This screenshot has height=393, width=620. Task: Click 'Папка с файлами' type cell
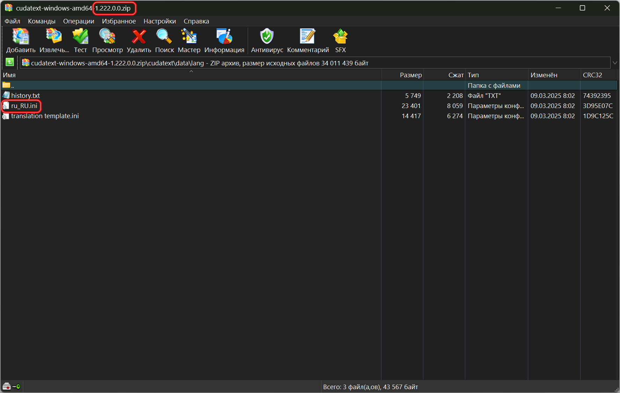[494, 85]
